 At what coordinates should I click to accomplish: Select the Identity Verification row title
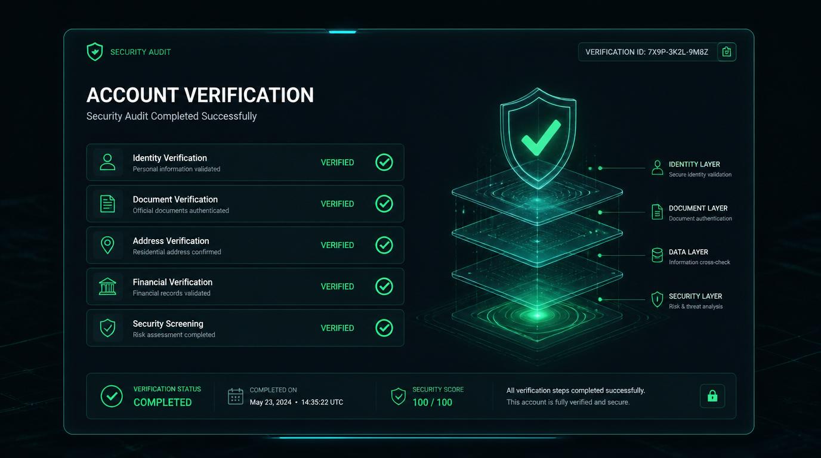tap(170, 158)
